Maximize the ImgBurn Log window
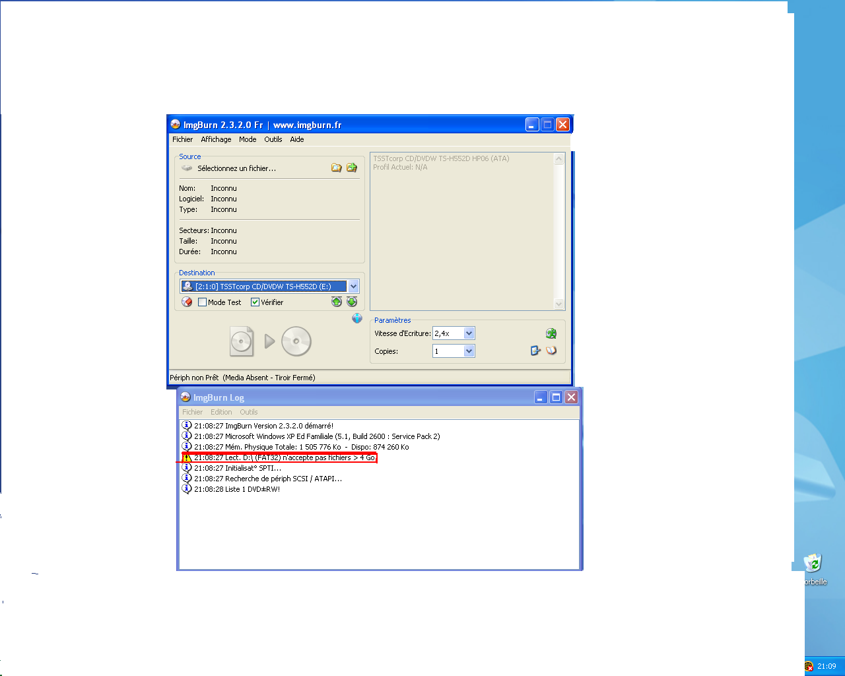 coord(556,397)
